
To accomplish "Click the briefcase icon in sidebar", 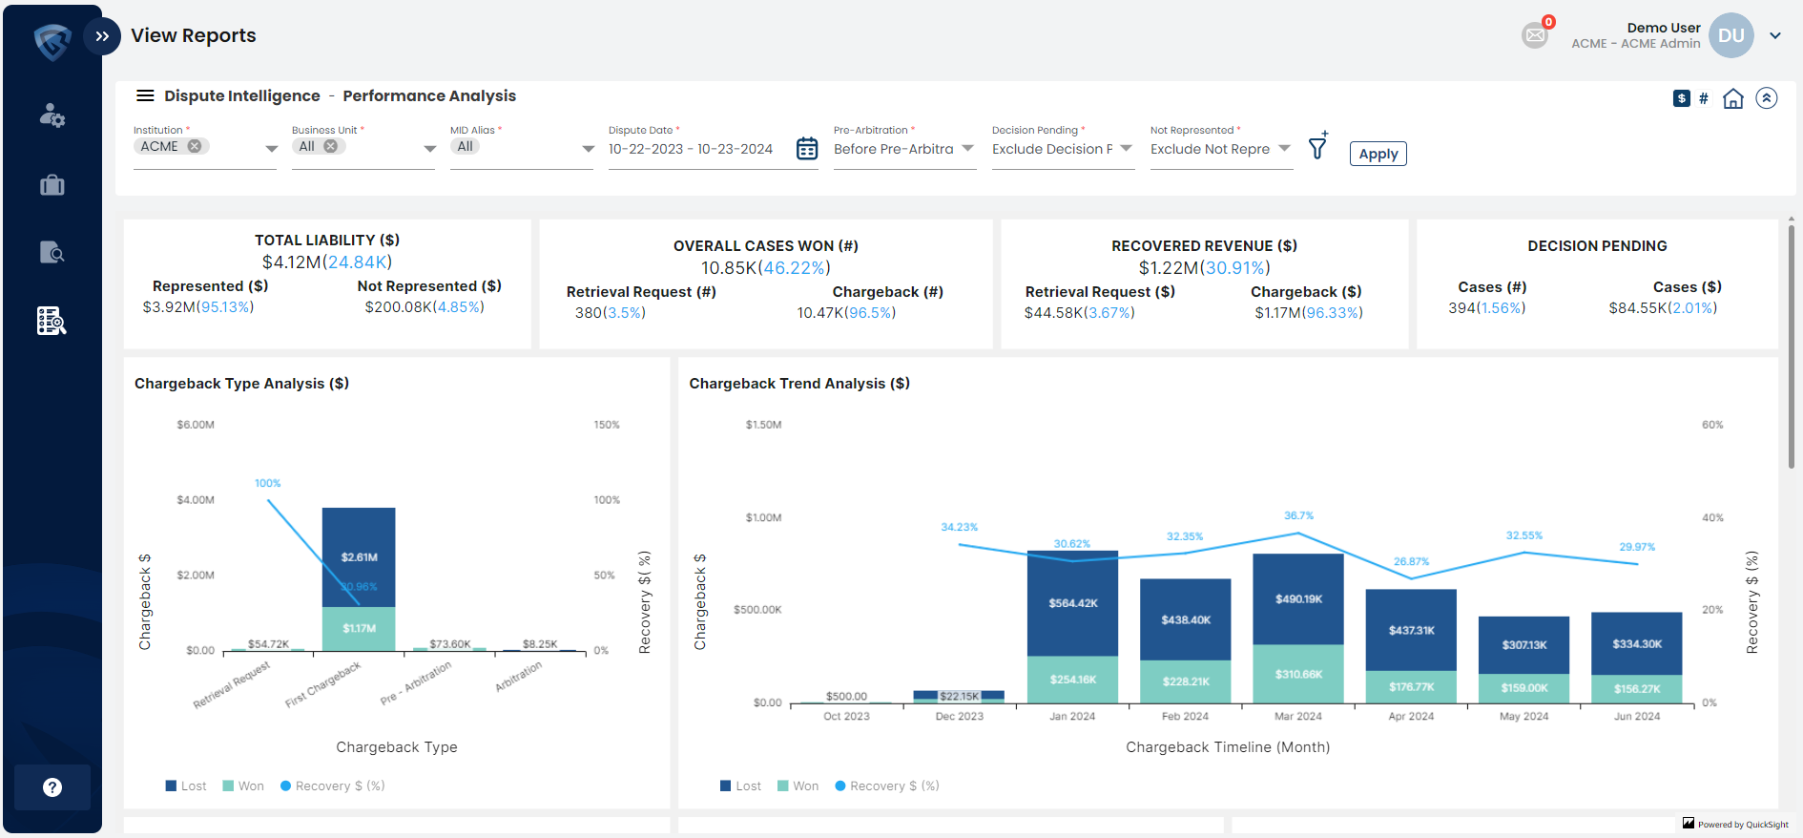I will pyautogui.click(x=52, y=185).
